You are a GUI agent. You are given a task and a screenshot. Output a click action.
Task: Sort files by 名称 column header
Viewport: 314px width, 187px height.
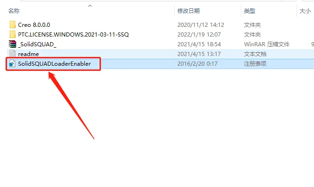point(14,11)
